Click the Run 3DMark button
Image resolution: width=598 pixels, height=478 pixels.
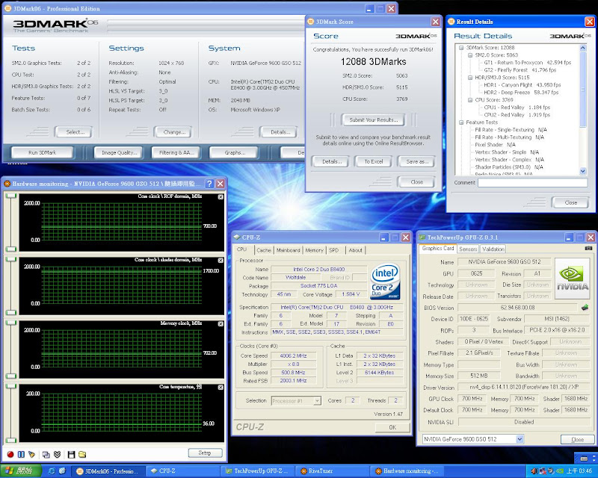point(42,152)
